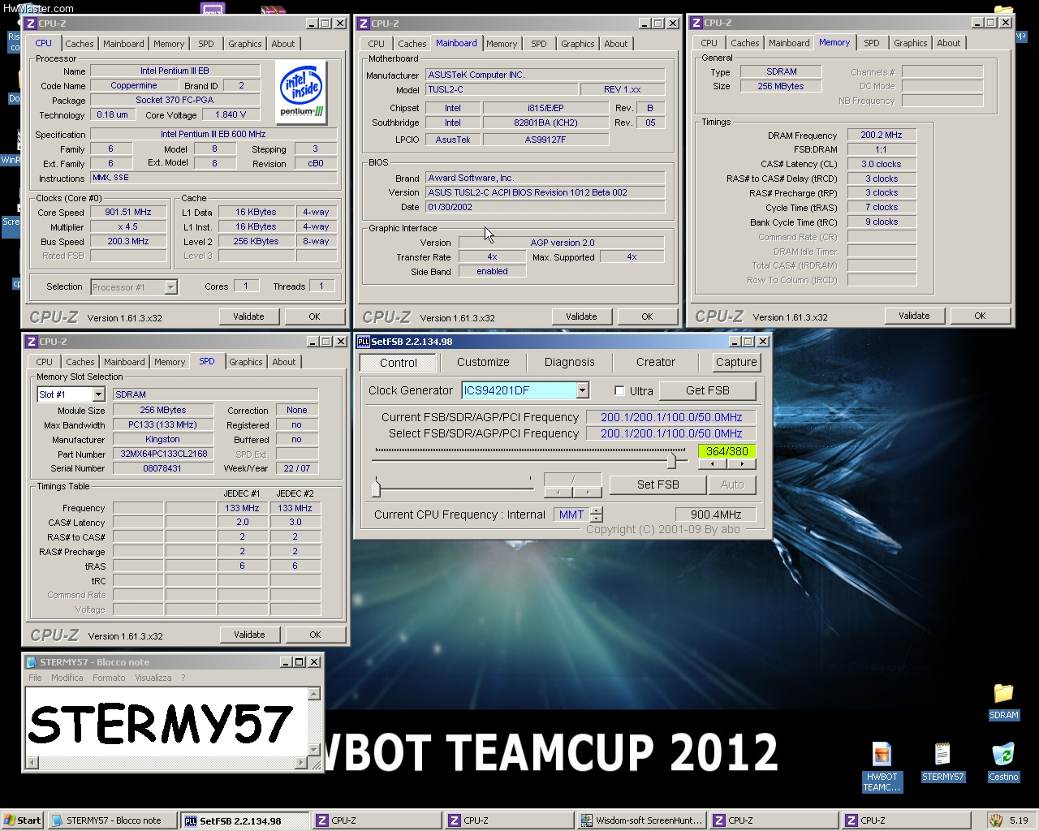Open the Modifica menu in Blocco note
Screen dimensions: 1039x831
67,678
